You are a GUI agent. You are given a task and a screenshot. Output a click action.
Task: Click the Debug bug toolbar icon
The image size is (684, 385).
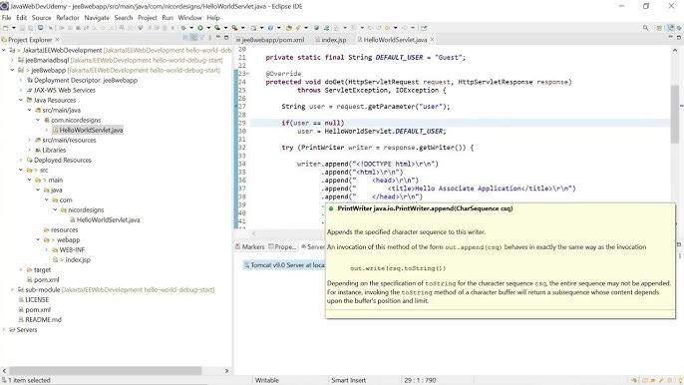(183, 28)
